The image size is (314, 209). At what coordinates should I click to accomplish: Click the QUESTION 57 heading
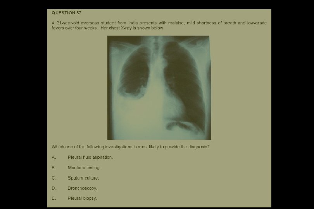click(x=67, y=13)
